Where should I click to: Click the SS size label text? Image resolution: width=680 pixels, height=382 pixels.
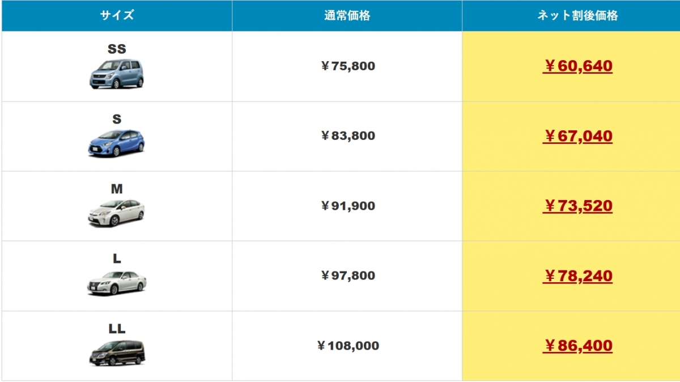(x=117, y=49)
